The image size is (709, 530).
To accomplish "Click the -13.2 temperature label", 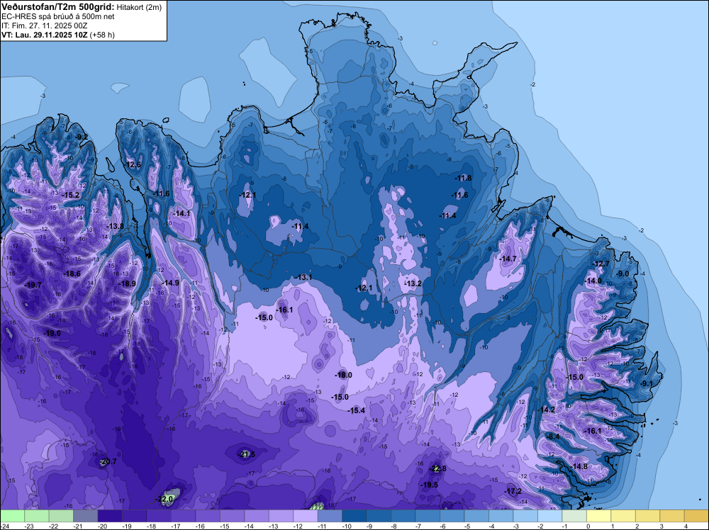I will tap(413, 283).
